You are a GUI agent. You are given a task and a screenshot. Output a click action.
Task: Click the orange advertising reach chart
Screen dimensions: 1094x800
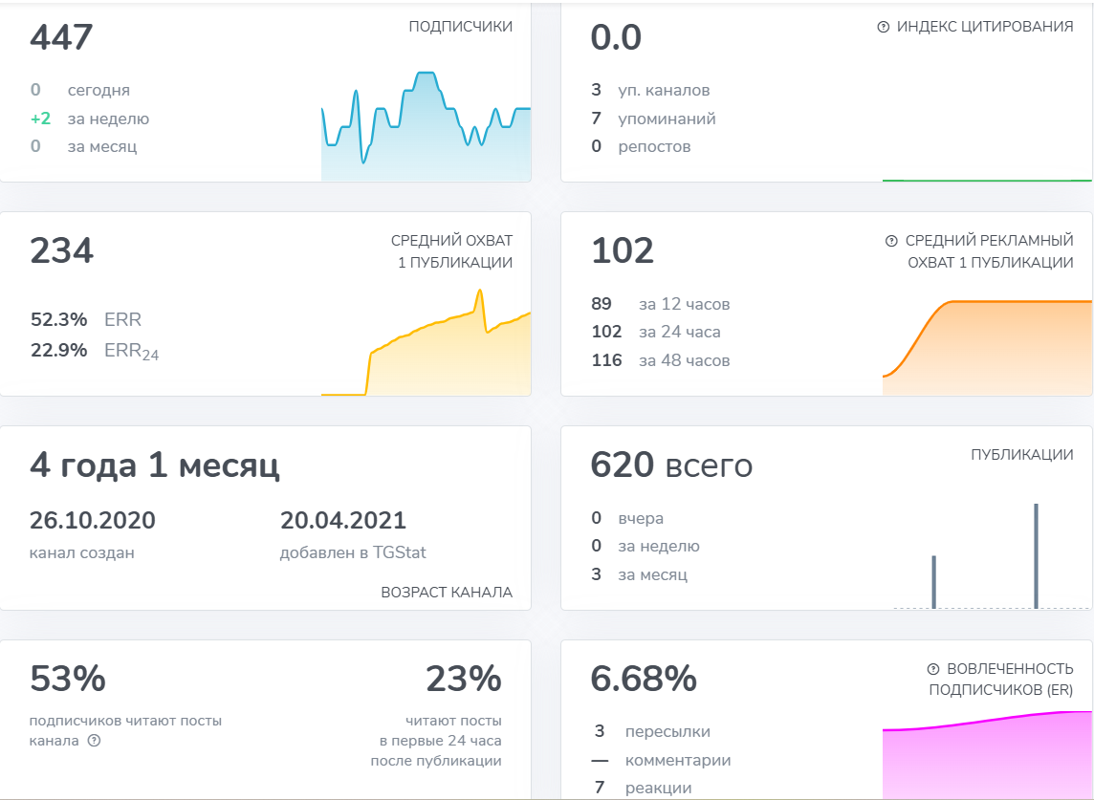[x=987, y=347]
